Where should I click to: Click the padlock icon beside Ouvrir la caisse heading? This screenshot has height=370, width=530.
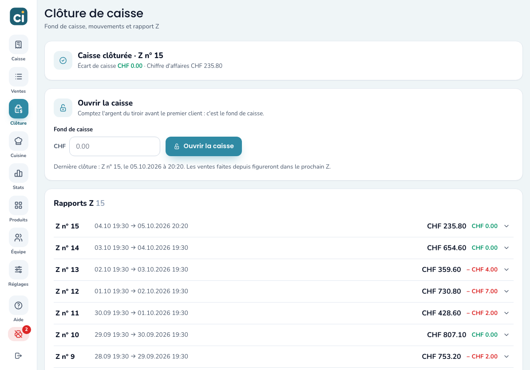(x=63, y=108)
